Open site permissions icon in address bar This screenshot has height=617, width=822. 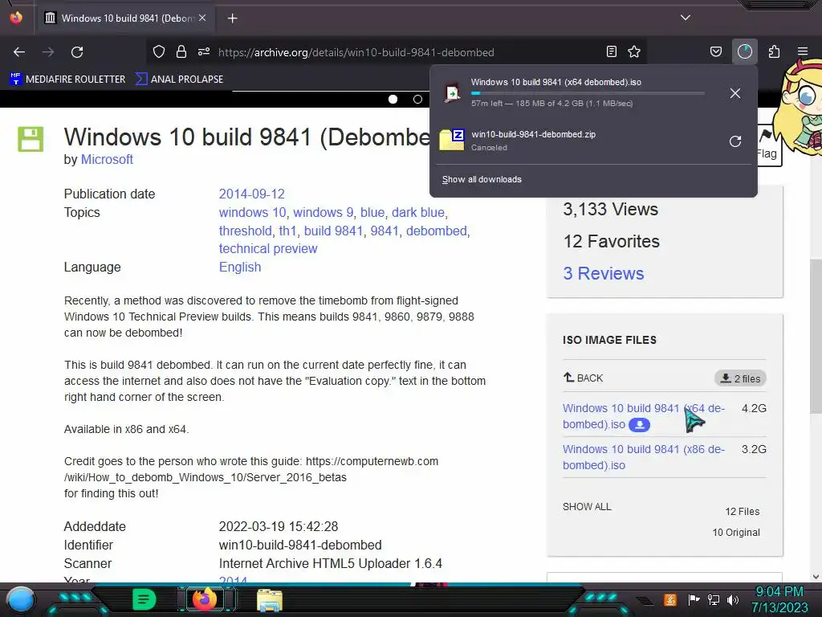click(x=204, y=51)
